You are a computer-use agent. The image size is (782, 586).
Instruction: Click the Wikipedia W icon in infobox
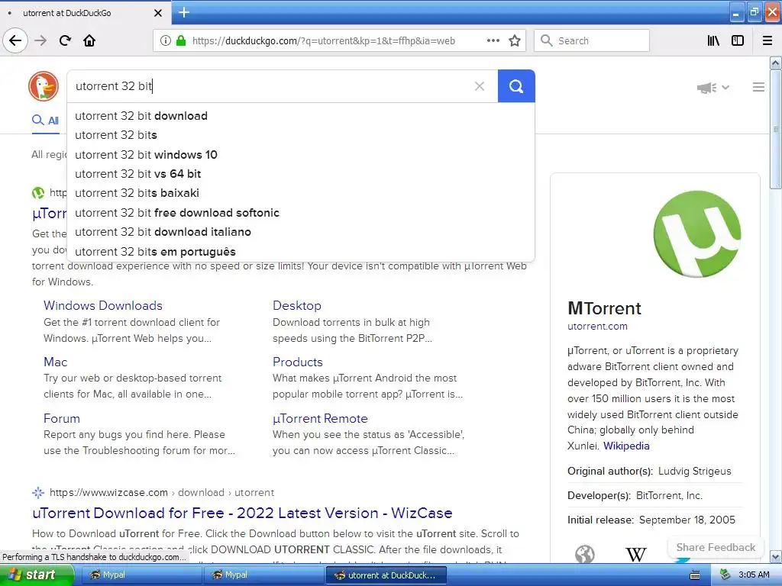(x=635, y=554)
